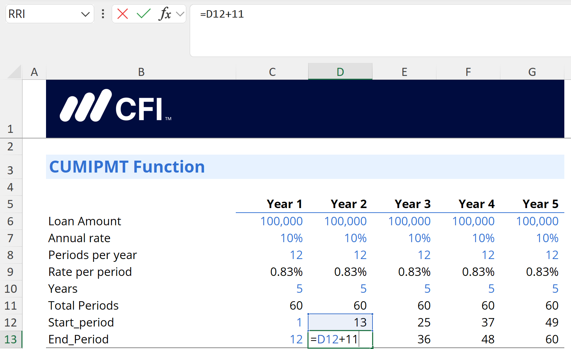Cancel the formula entry with red X
This screenshot has width=571, height=349.
(x=123, y=14)
